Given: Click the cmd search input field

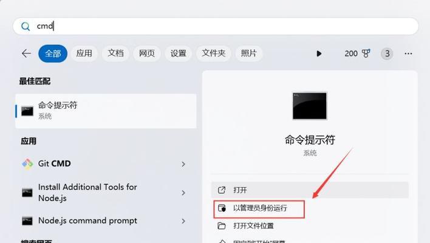Looking at the screenshot, I should coord(216,26).
